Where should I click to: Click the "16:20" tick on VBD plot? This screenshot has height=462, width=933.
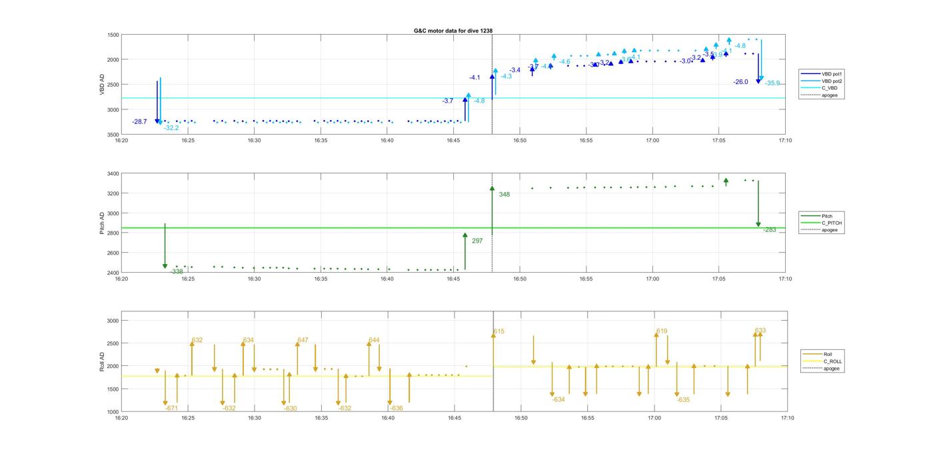click(x=121, y=141)
